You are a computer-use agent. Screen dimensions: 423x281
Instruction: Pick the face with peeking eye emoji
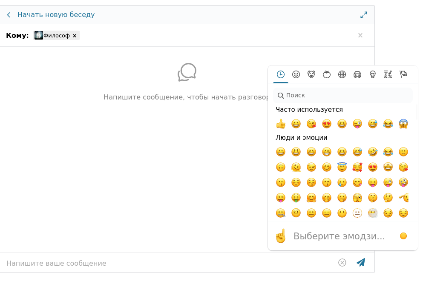pos(357,198)
